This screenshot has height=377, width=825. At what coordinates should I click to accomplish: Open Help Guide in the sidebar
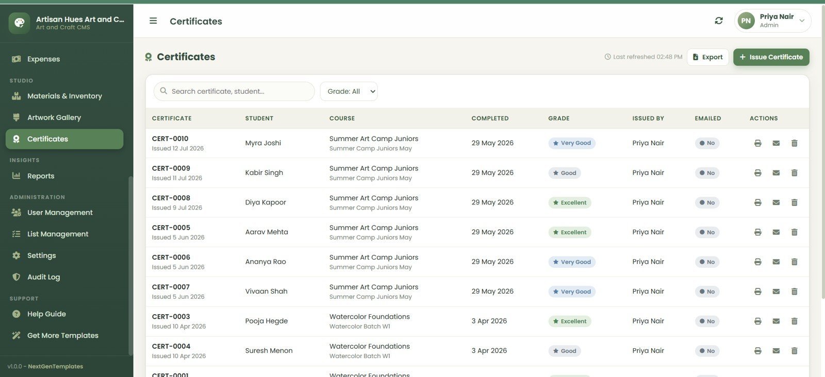[x=64, y=314]
